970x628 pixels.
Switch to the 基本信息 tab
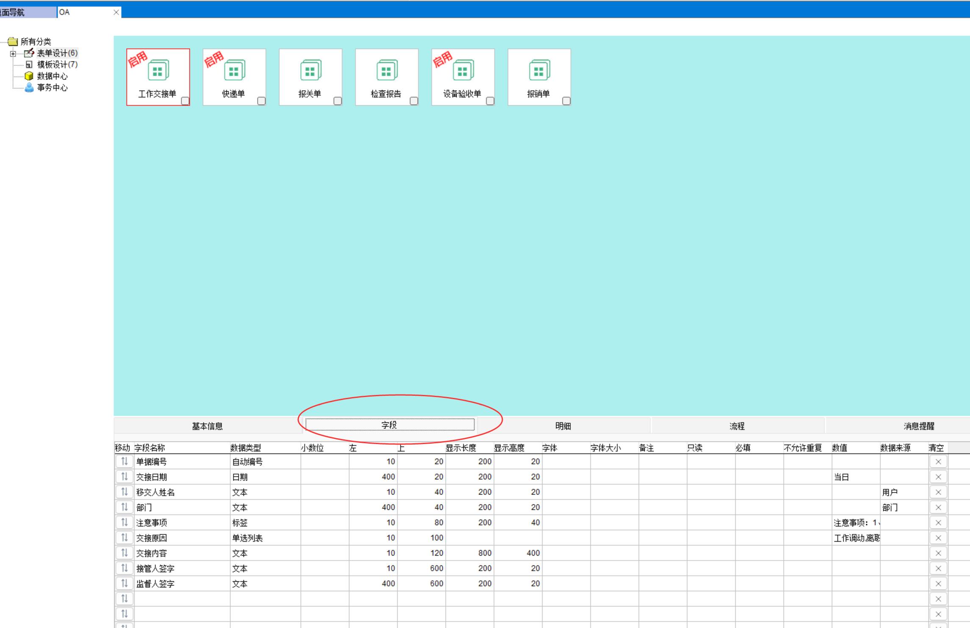(207, 426)
